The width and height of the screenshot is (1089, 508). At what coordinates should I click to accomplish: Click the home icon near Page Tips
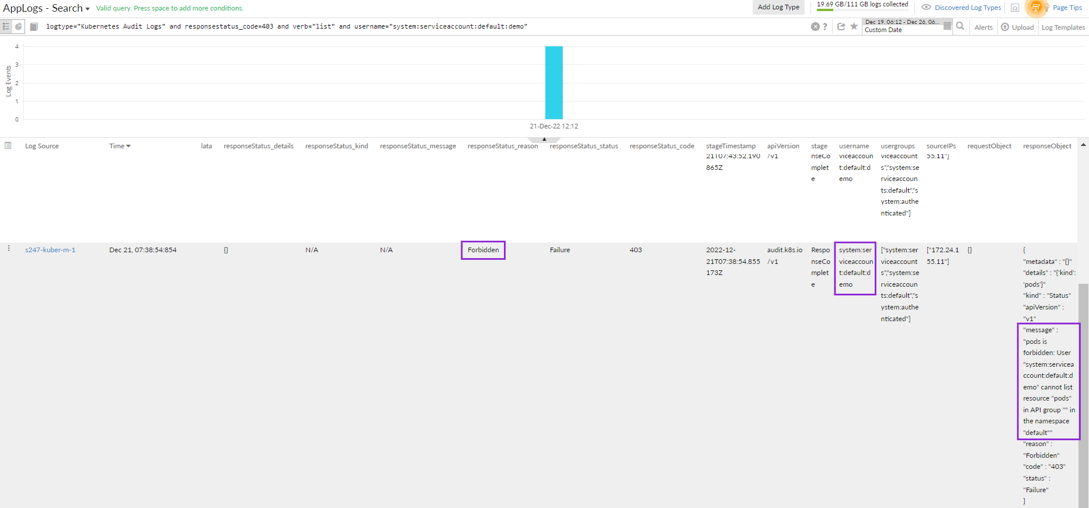coord(1015,8)
